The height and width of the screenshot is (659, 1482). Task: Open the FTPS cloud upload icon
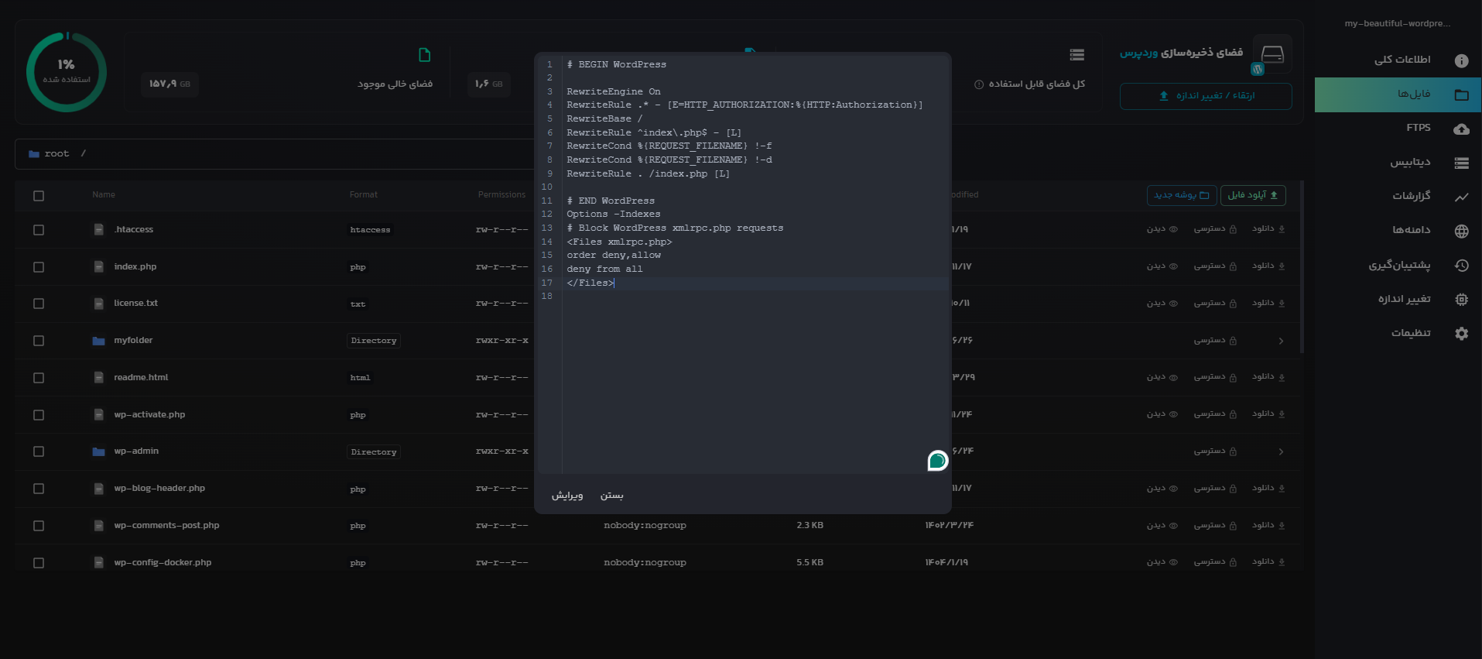coord(1461,129)
